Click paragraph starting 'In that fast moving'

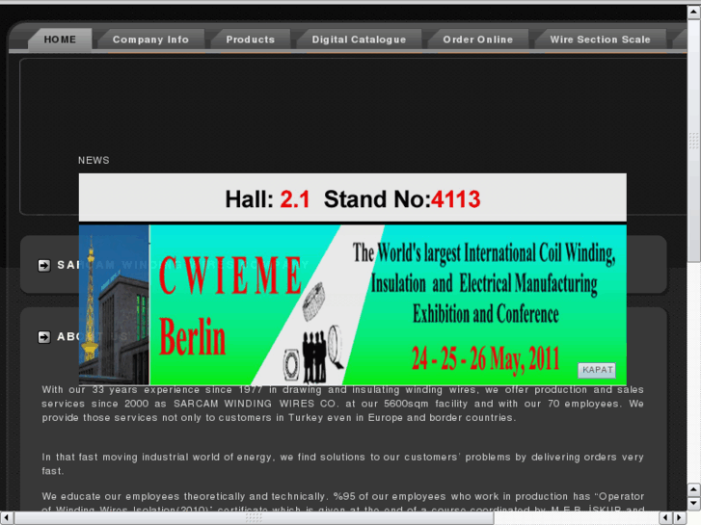(x=342, y=463)
